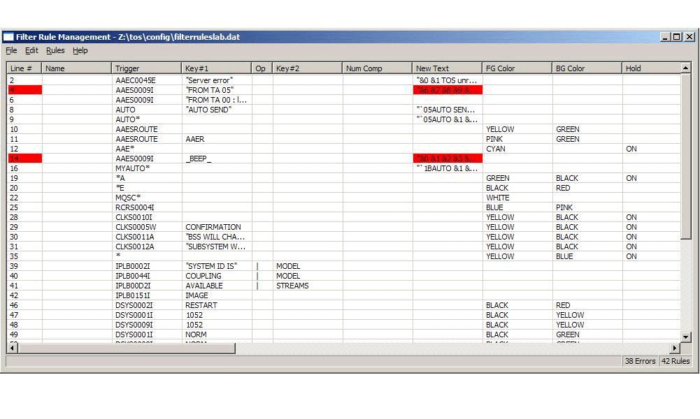
Task: Open the Edit menu
Action: point(31,50)
